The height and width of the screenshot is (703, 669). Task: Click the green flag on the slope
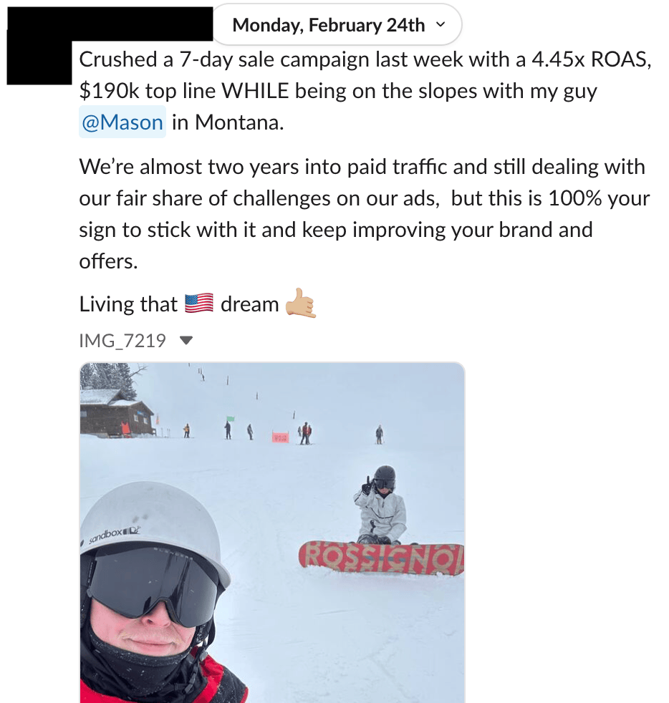230,419
